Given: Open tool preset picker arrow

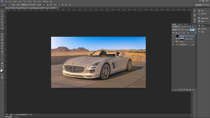Looking at the screenshot, I should tap(6, 5).
